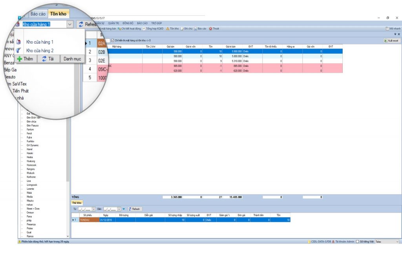This screenshot has width=402, height=253.
Task: Switch to the Thẻ kho tab
Action: click(77, 203)
